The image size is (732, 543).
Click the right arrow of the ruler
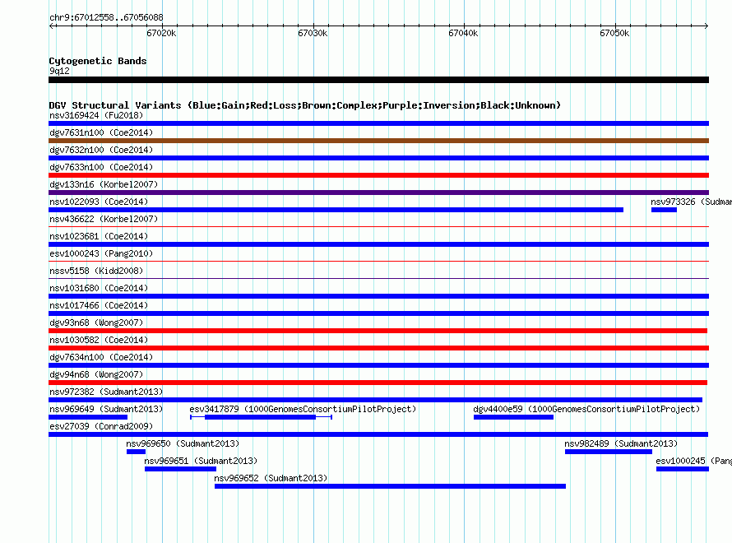click(x=707, y=26)
